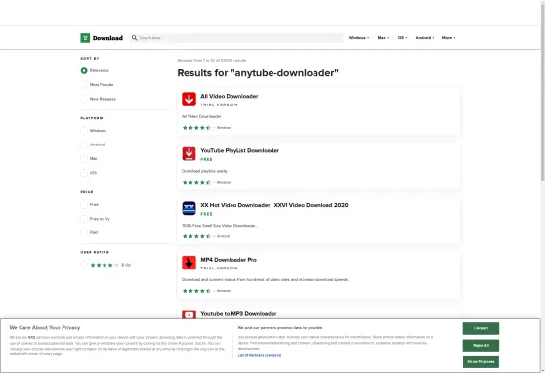Check the Windows platform filter

[84, 131]
